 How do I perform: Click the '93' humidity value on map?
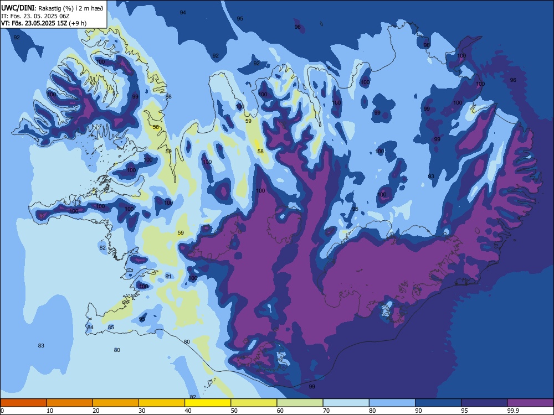click(x=431, y=176)
